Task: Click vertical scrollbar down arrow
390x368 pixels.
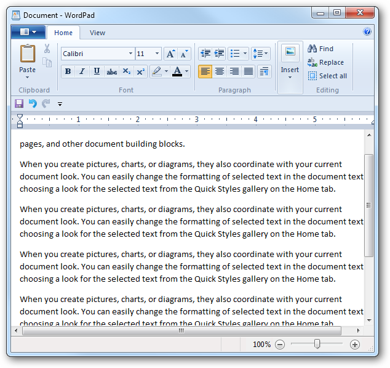Action: point(369,320)
